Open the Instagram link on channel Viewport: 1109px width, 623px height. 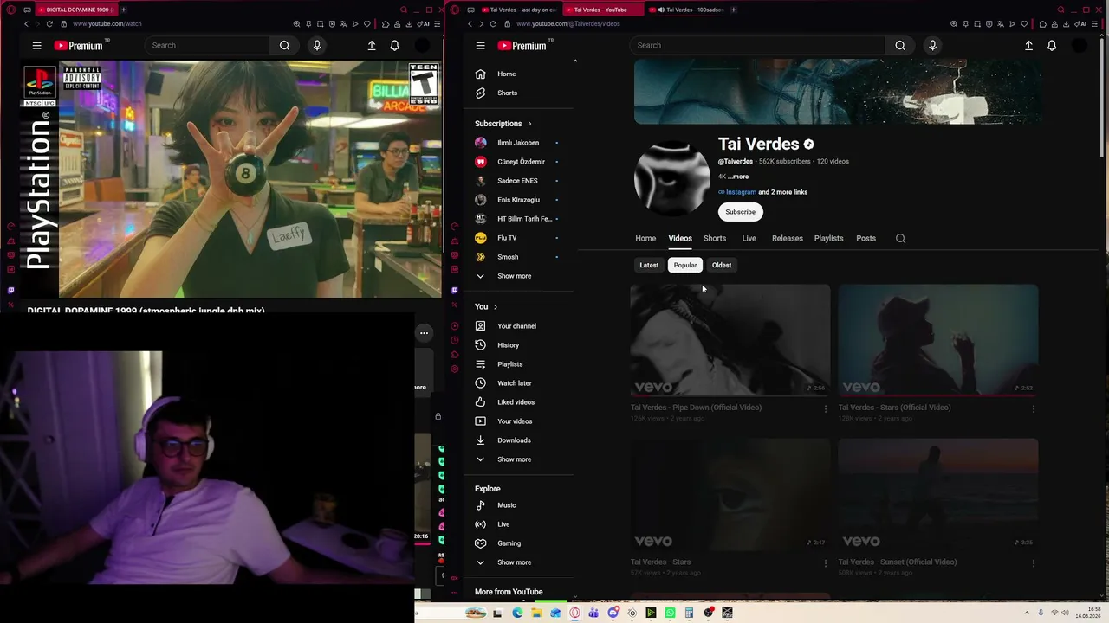[741, 192]
